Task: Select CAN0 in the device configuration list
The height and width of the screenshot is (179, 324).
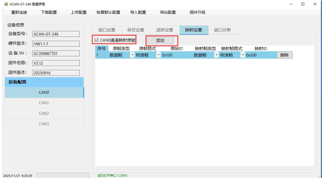Action: pos(44,92)
